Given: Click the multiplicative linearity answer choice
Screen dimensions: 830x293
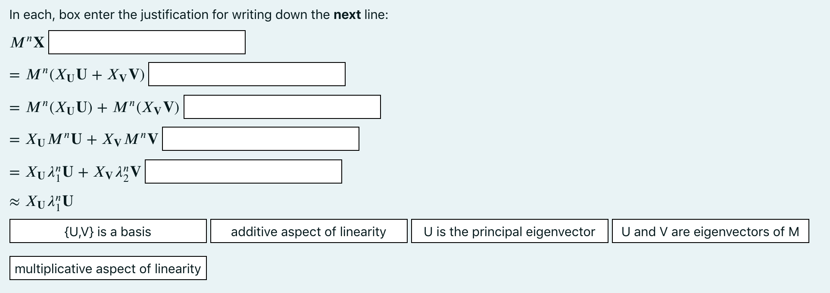Looking at the screenshot, I should click(x=107, y=268).
